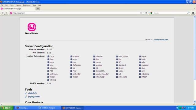Go back with the browser back arrow

(x=3, y=13)
